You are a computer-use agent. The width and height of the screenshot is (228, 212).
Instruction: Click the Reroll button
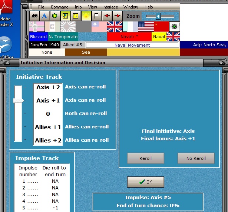coord(146,158)
